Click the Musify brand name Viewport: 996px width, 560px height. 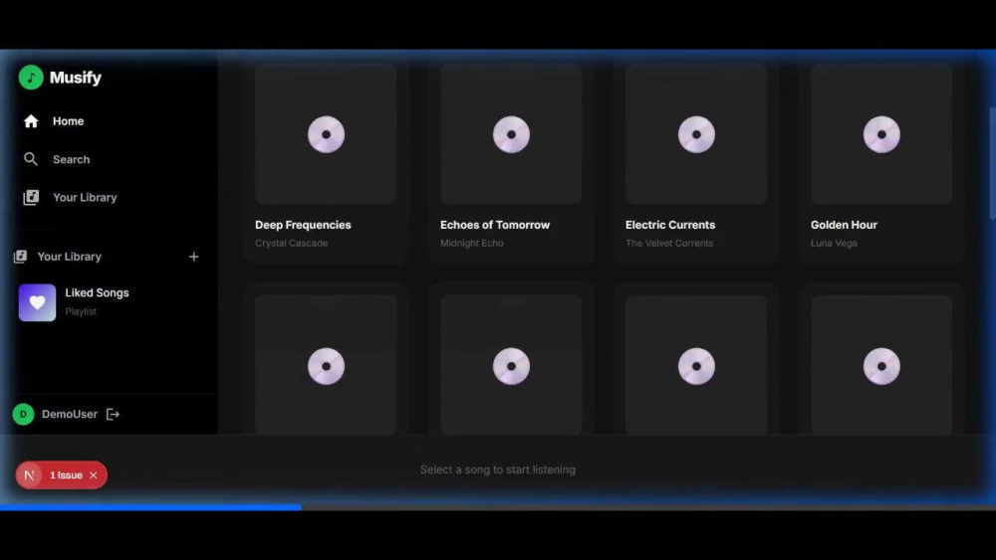76,78
